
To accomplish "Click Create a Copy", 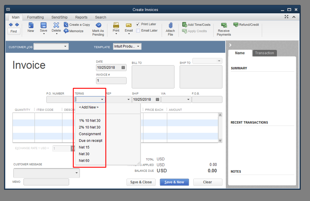I will pos(77,25).
